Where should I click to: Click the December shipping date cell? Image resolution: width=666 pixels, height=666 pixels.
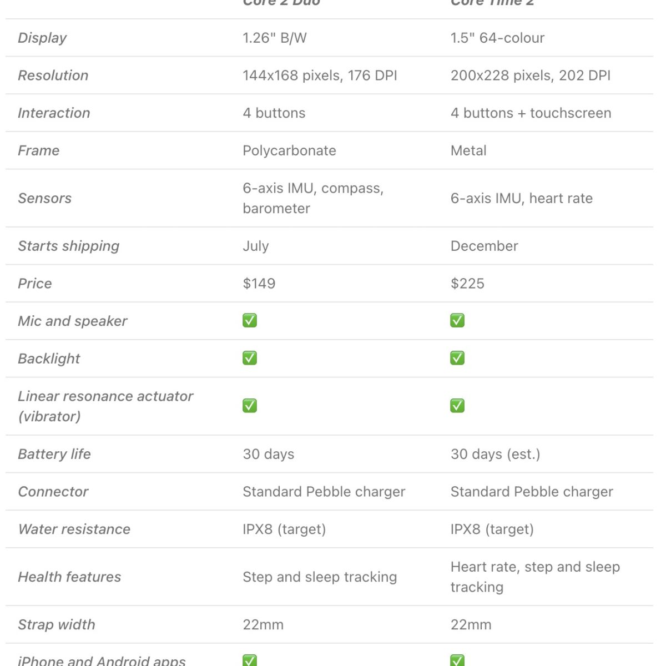point(484,246)
